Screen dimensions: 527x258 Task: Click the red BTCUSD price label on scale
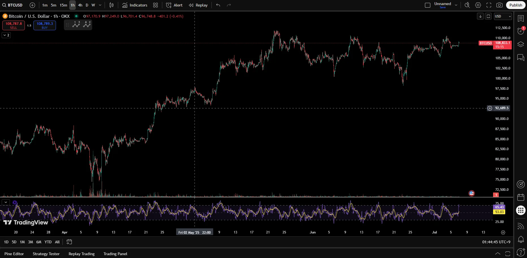(x=485, y=43)
